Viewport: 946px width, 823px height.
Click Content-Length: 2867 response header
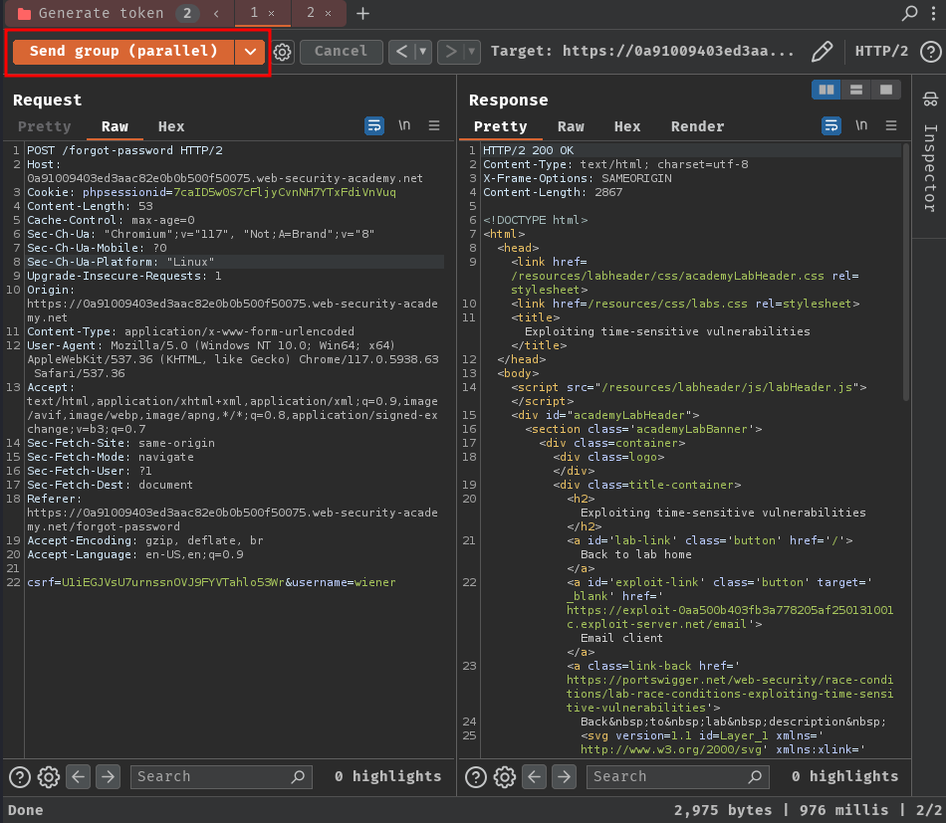(553, 192)
